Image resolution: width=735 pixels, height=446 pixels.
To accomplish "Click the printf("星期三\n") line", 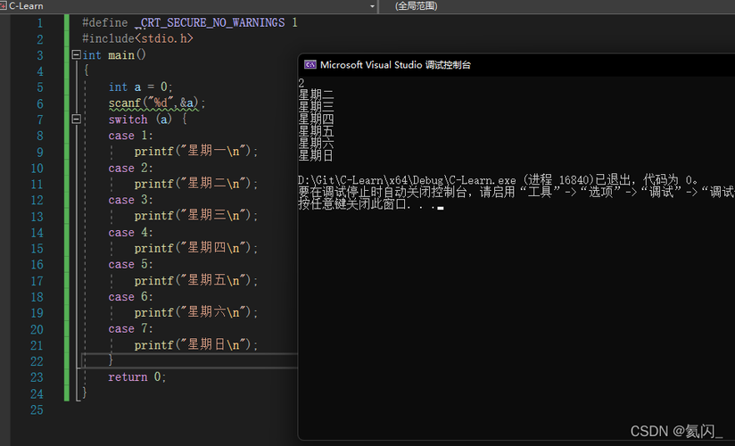I will 196,216.
